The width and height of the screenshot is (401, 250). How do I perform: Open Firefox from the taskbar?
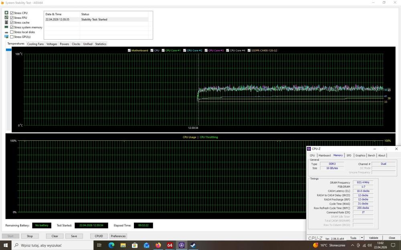pos(158,246)
